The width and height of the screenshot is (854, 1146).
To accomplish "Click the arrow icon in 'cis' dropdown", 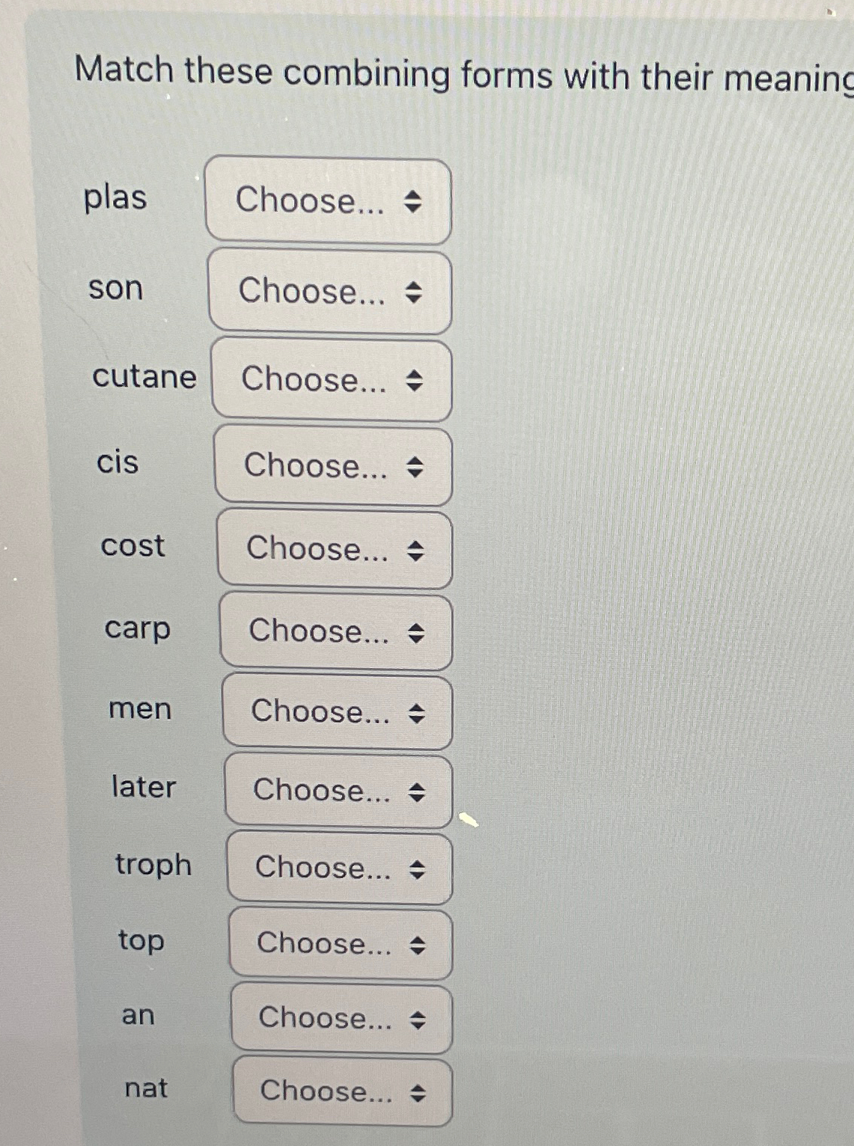I will click(x=415, y=467).
